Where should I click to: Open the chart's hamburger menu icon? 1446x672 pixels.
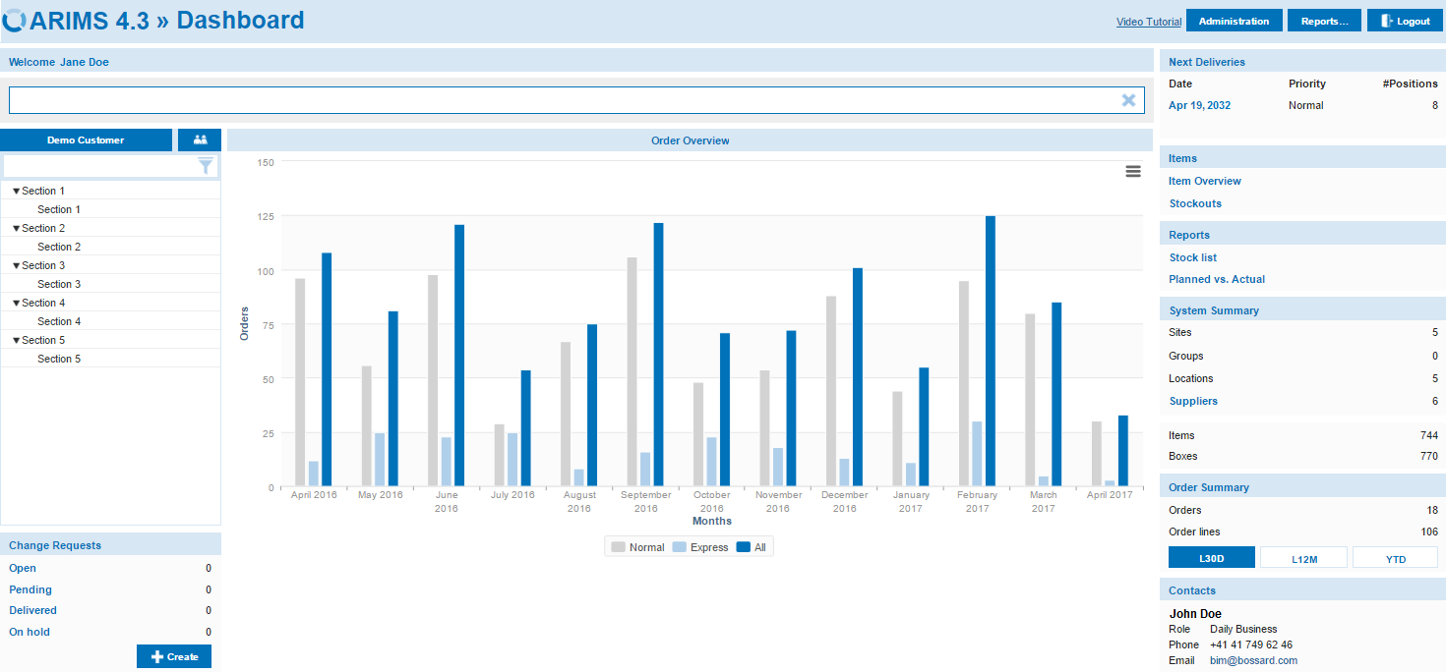[x=1132, y=170]
